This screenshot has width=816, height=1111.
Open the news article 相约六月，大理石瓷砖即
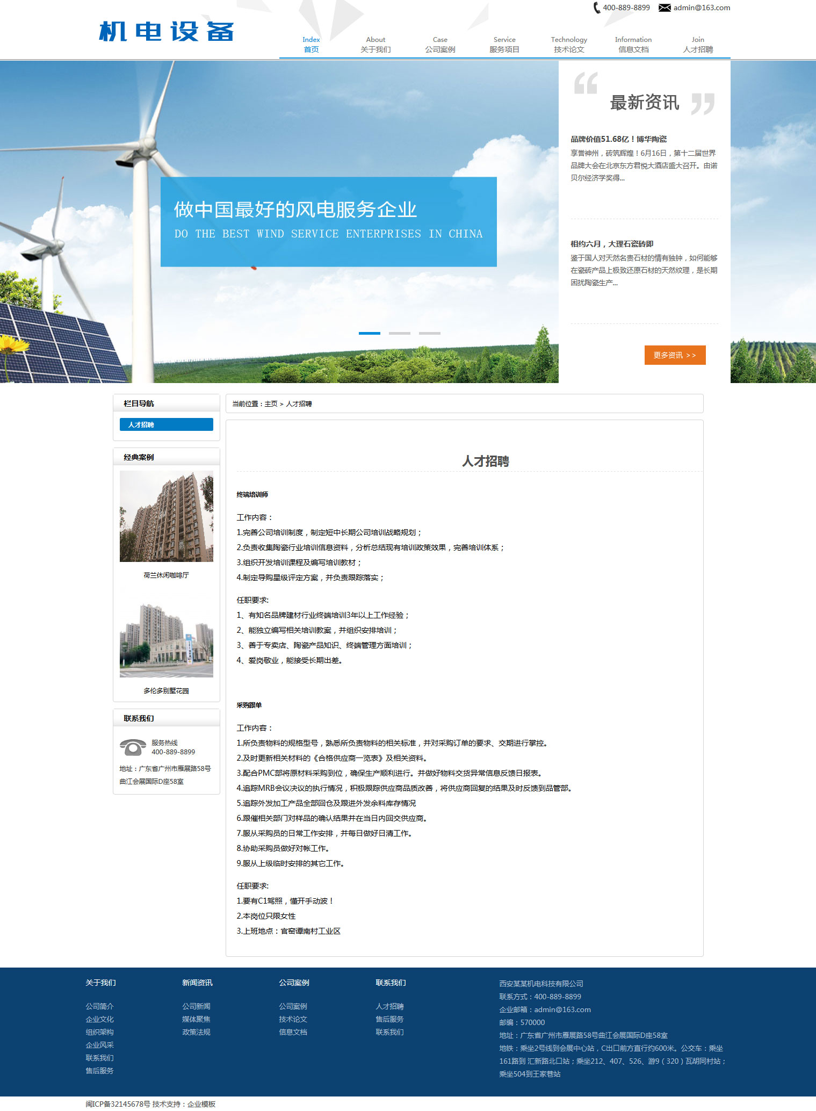click(612, 244)
